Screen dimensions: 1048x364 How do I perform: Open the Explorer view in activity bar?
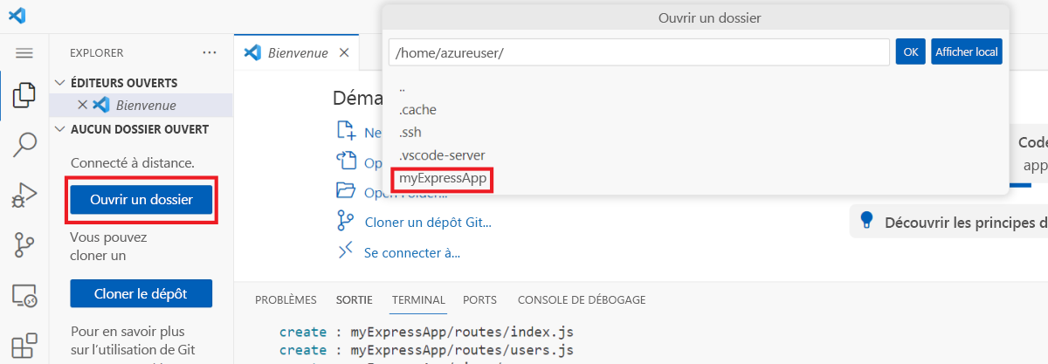coord(24,95)
